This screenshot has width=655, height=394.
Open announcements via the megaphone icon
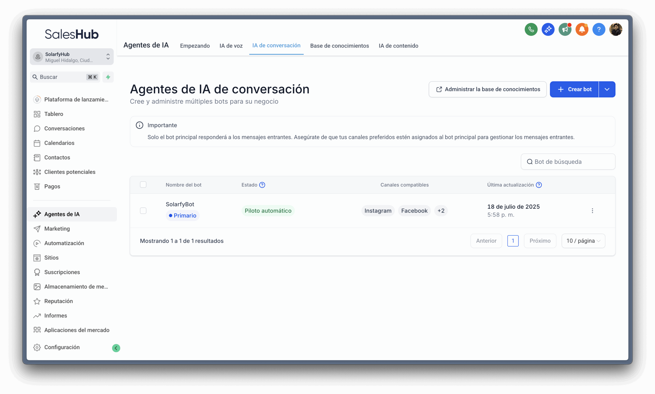565,29
